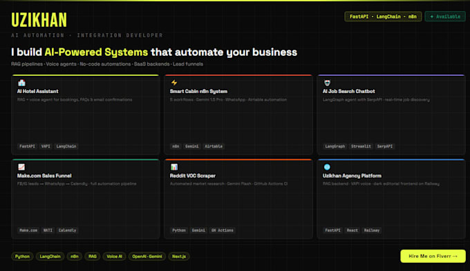Select the Next.js skill pill

coord(179,257)
